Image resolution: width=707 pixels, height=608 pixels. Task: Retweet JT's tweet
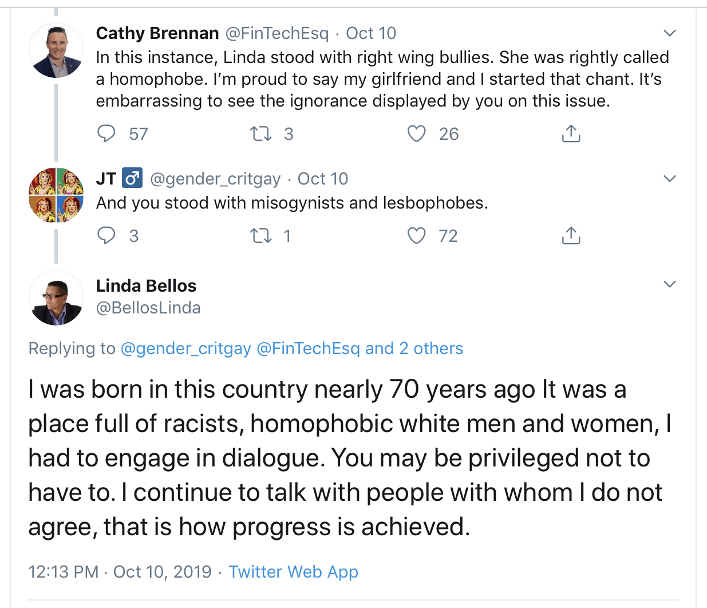click(x=261, y=236)
